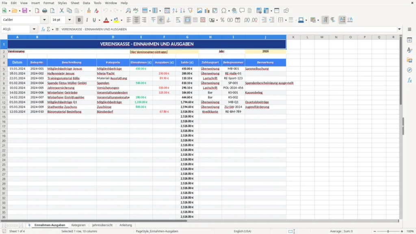Click Sort Descending icon
Image resolution: width=416 pixels, height=234 pixels.
182,11
